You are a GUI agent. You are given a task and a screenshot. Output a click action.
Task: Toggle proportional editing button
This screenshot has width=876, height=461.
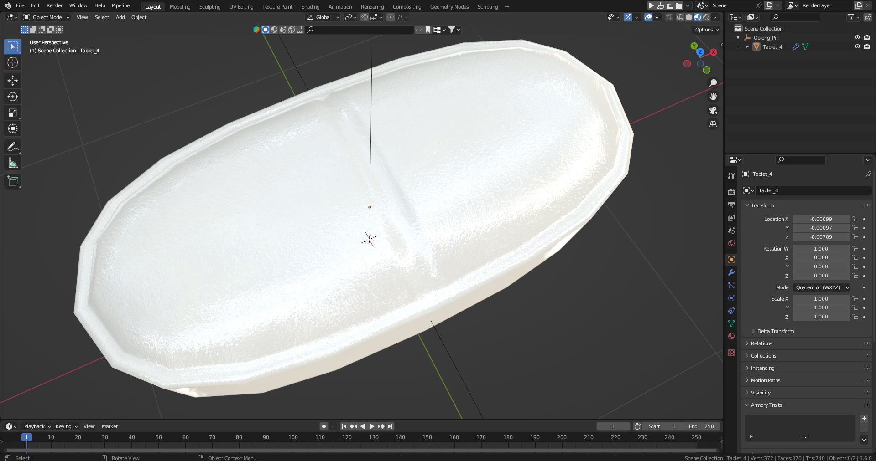click(x=391, y=17)
